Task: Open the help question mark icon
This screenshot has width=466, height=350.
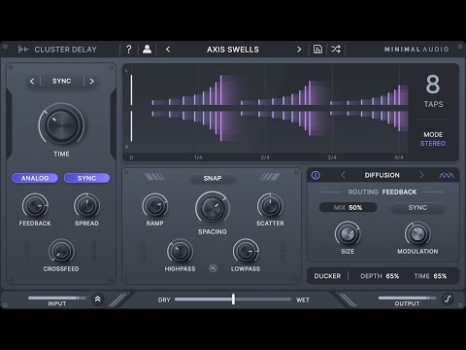Action: click(129, 50)
